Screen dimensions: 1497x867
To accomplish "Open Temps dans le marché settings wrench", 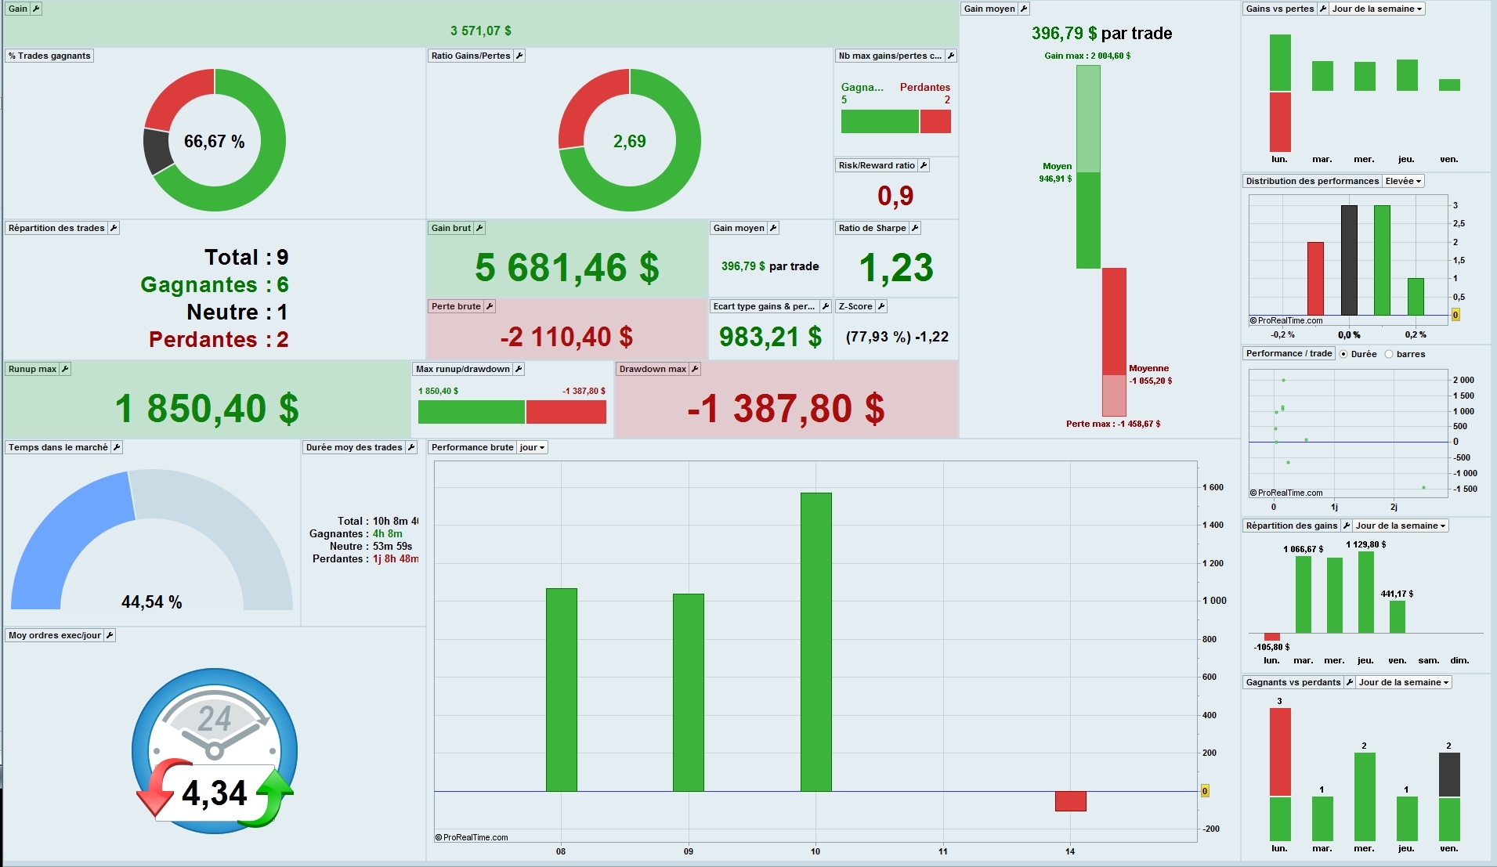I will [117, 447].
